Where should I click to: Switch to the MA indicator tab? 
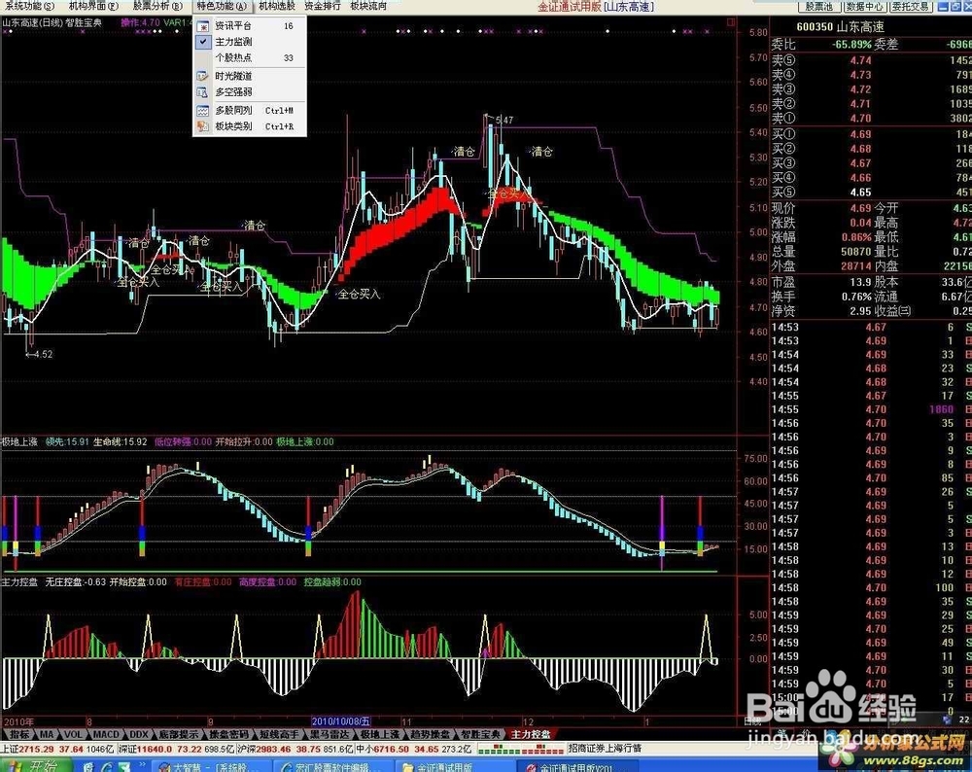tap(47, 734)
